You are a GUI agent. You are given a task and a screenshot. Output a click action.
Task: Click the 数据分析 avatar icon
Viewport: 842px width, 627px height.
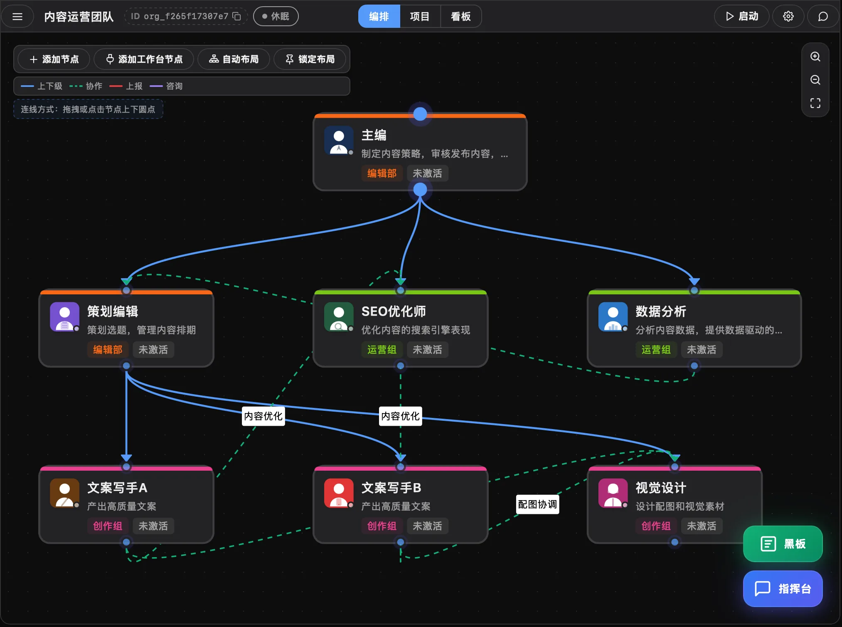pos(613,317)
